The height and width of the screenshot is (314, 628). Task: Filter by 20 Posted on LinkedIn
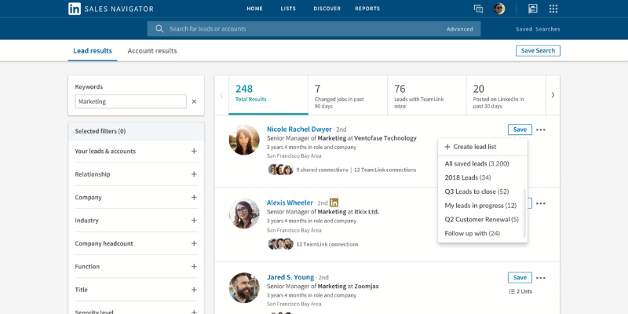[x=506, y=95]
